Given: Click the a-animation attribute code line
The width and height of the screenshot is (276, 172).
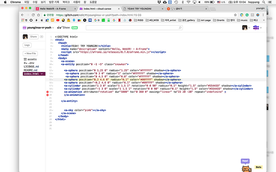Looking at the screenshot, I should click(145, 92).
